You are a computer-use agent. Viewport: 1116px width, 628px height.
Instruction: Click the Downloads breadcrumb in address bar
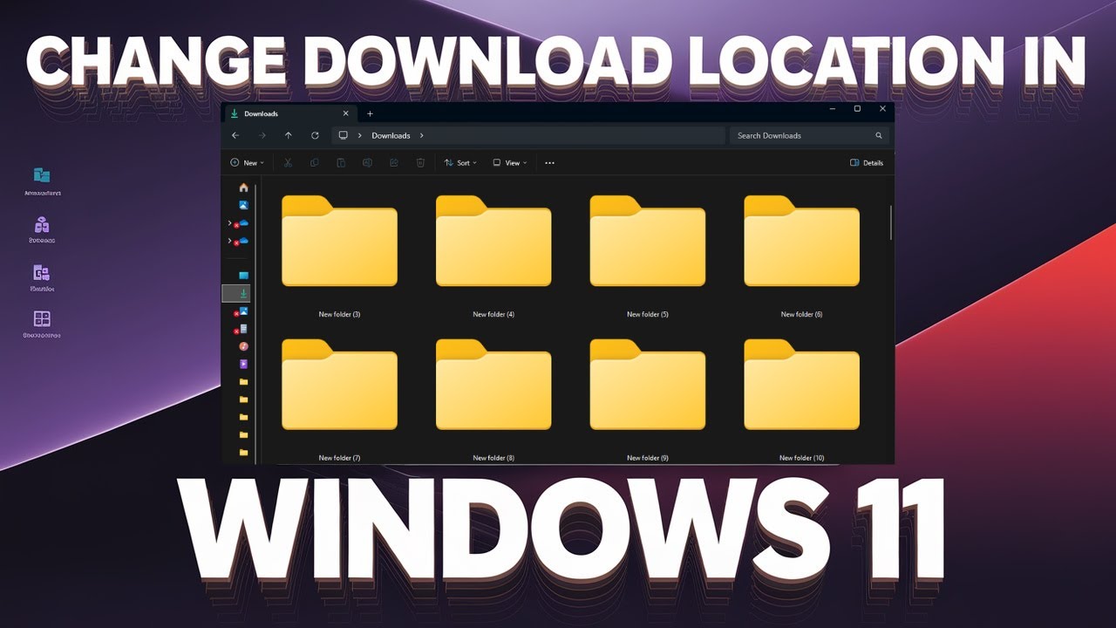point(391,135)
